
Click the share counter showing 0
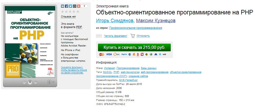click(84, 6)
